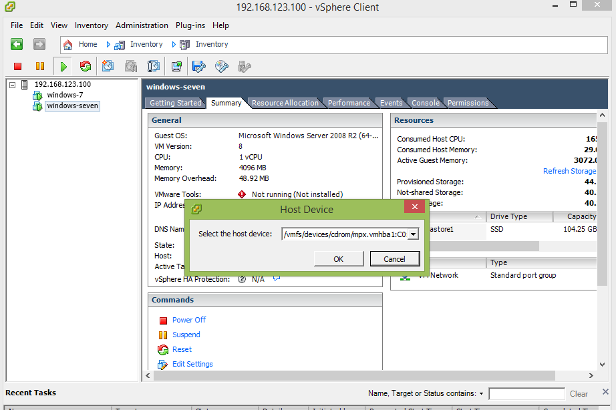The image size is (616, 410).
Task: Take a snapshot using the toolbar icon
Action: [108, 66]
